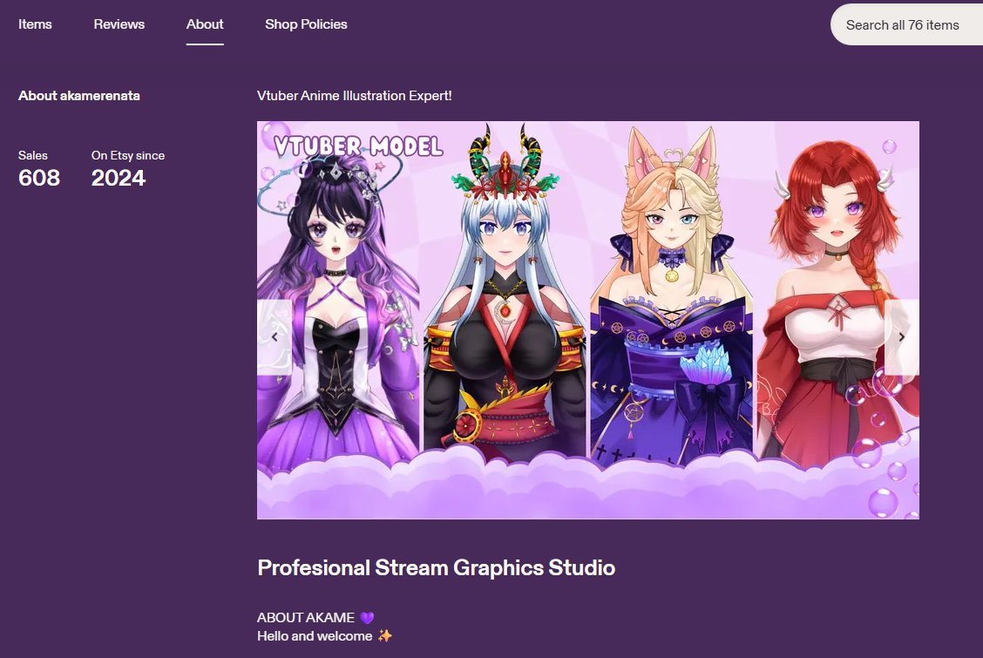Advance carousel with right arrow
This screenshot has height=658, width=983.
point(901,337)
